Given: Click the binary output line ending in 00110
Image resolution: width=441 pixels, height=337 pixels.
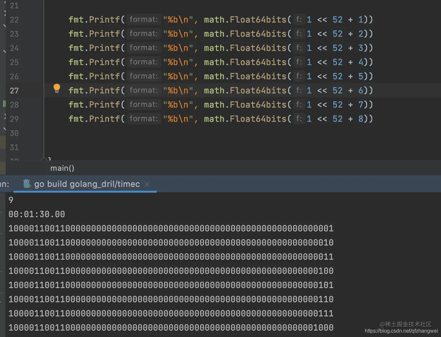Looking at the screenshot, I should (171, 299).
